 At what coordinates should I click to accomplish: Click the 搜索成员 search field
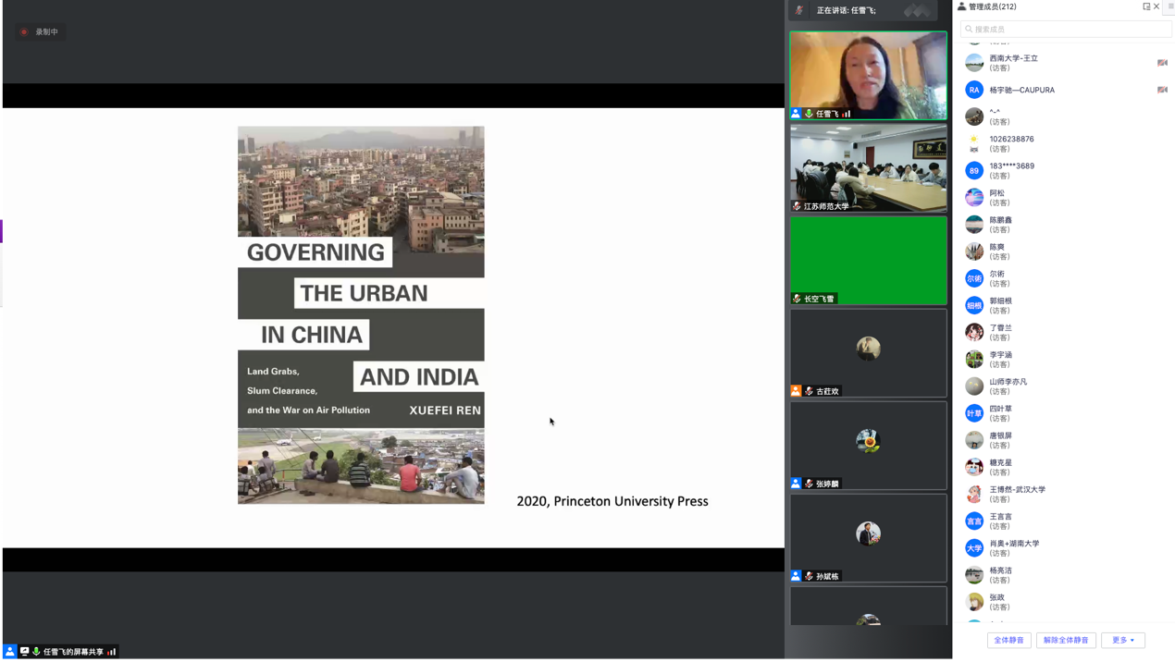[1066, 29]
